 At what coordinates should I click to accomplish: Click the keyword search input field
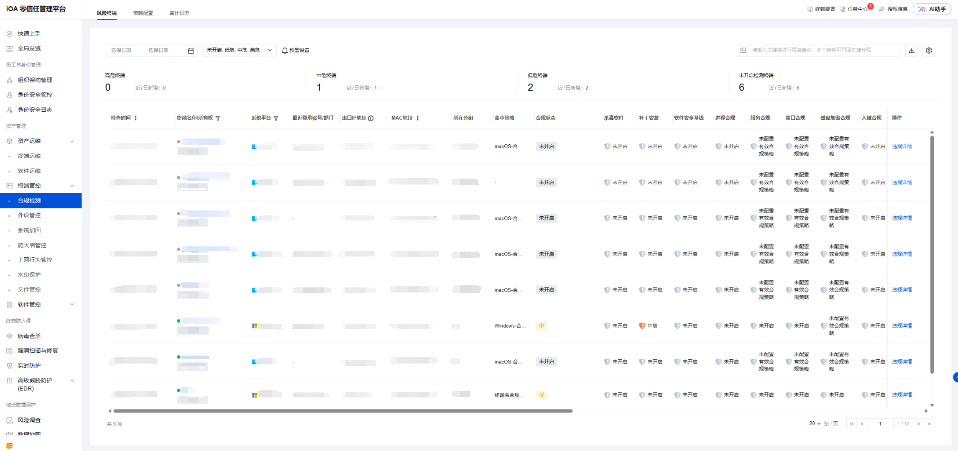[x=817, y=50]
